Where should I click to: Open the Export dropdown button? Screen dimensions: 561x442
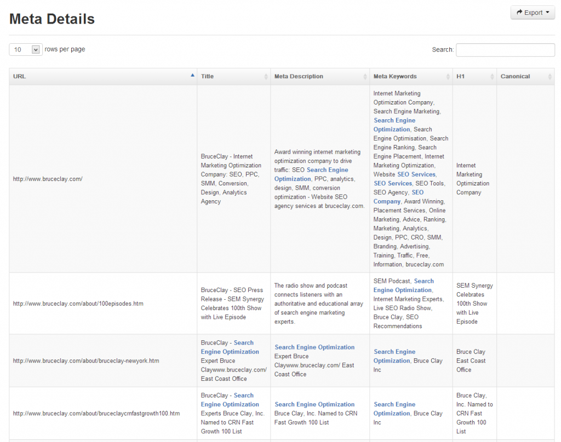[x=533, y=13]
